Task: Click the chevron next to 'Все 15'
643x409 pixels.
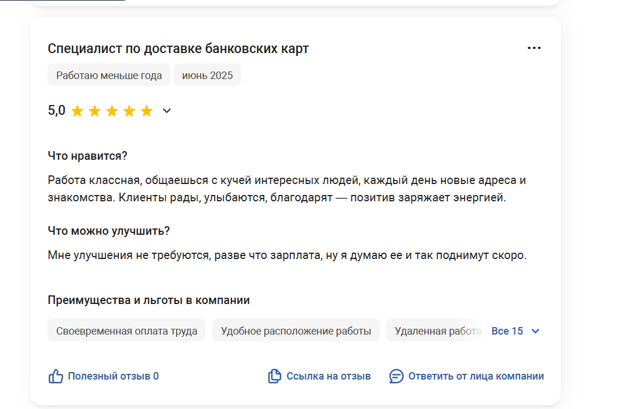Action: [535, 331]
